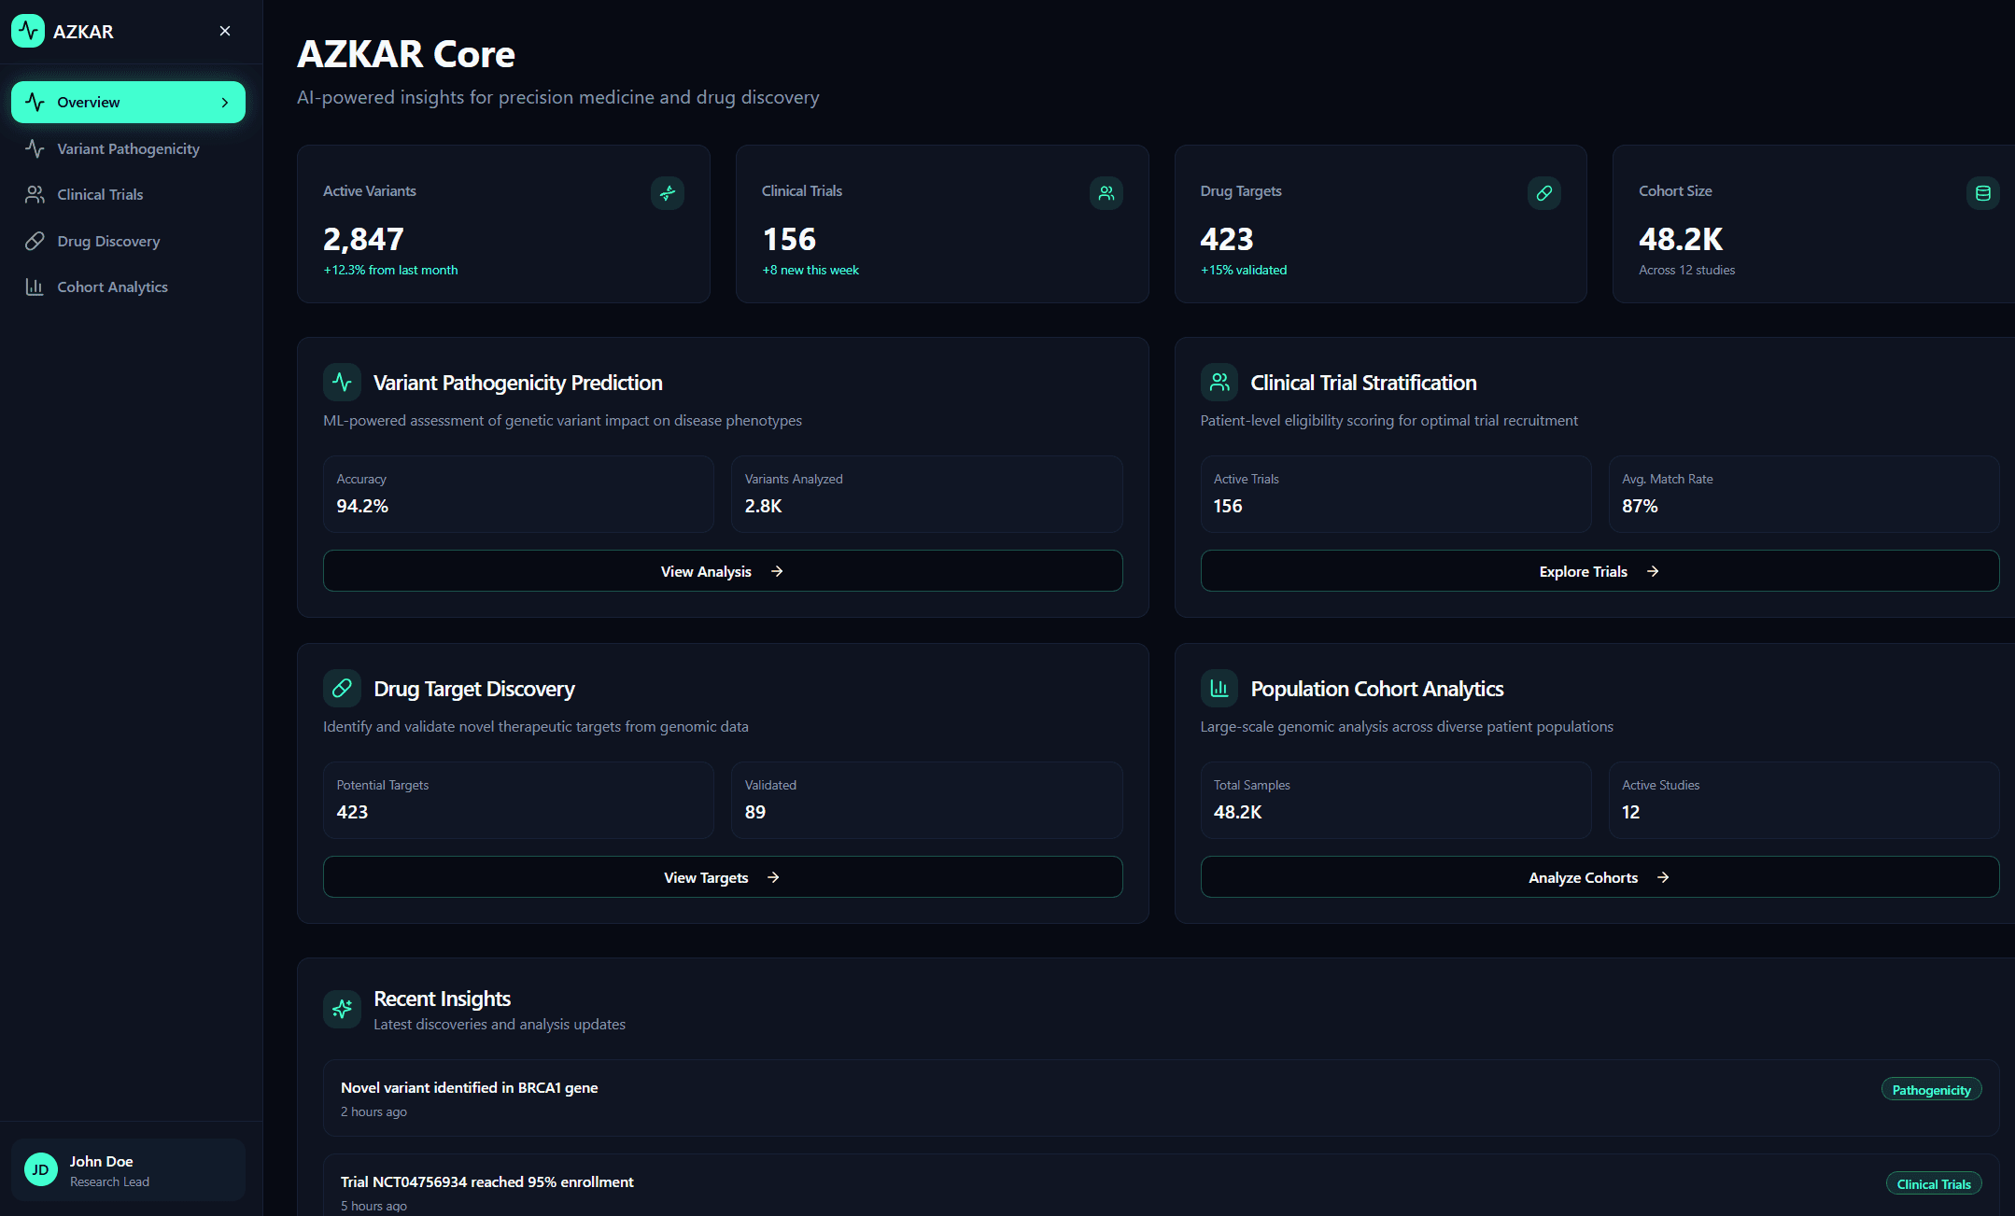Select Drug Discovery in the sidebar
This screenshot has width=2015, height=1216.
point(108,241)
